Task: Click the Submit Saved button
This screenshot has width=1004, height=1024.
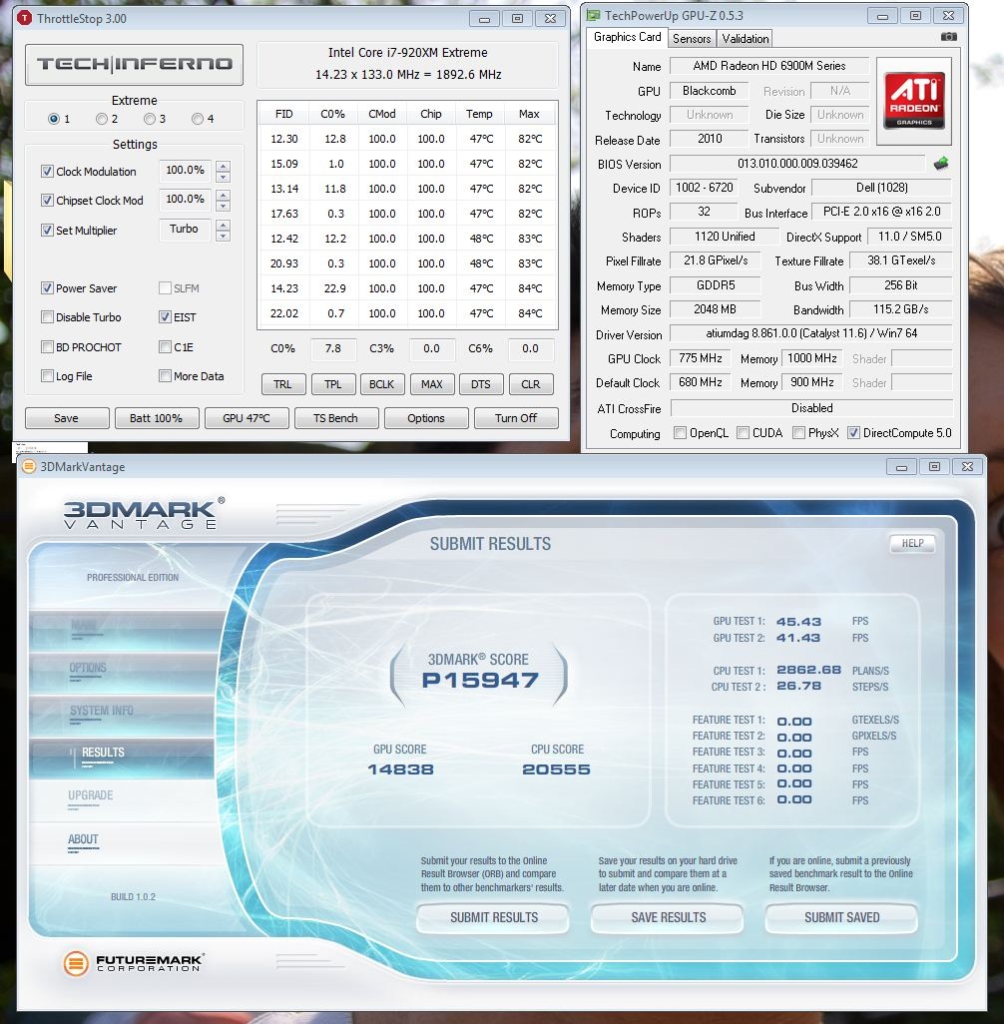Action: (842, 917)
